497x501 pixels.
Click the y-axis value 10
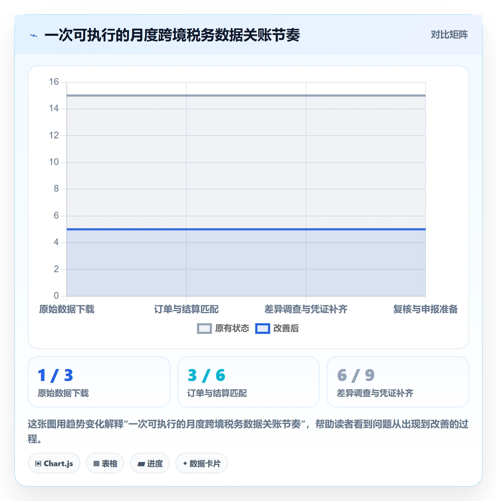pyautogui.click(x=54, y=162)
